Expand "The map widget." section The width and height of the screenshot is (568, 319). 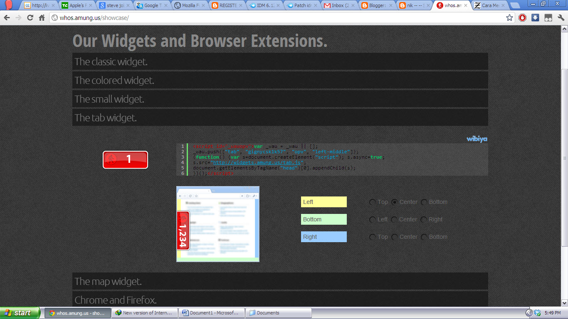pos(280,281)
